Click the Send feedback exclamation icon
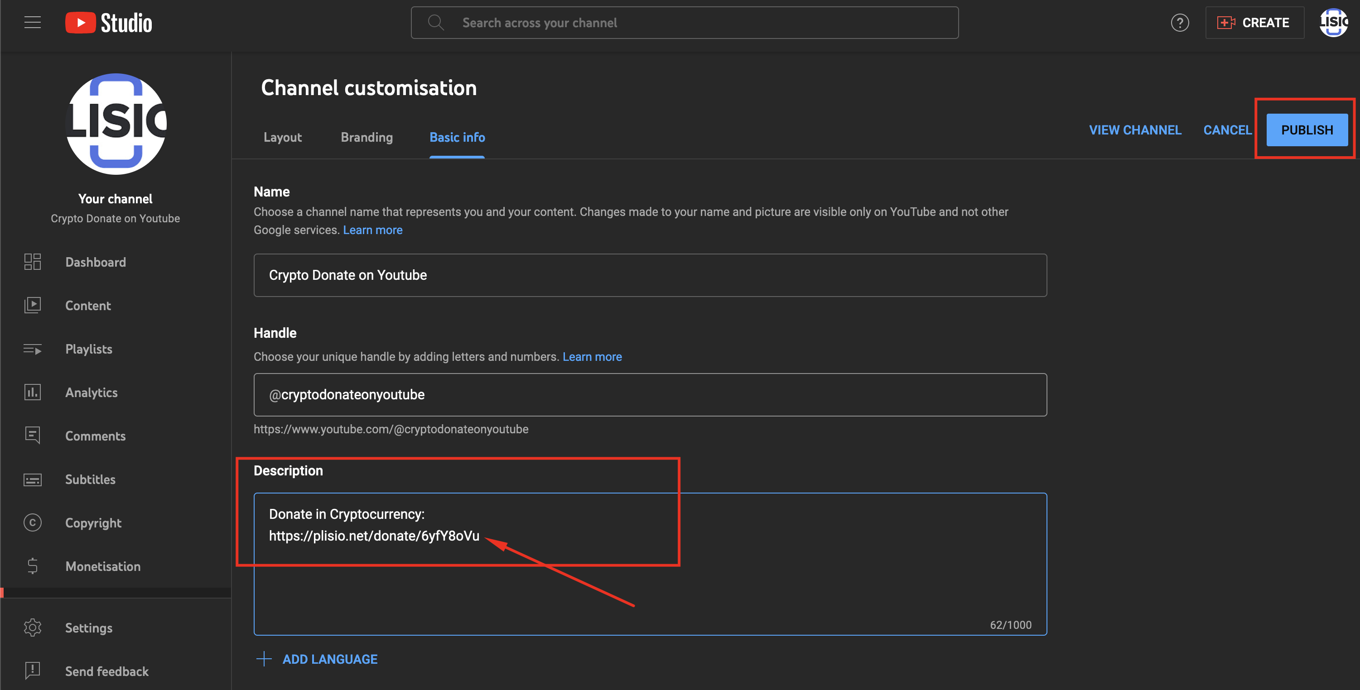Image resolution: width=1360 pixels, height=690 pixels. pyautogui.click(x=32, y=671)
